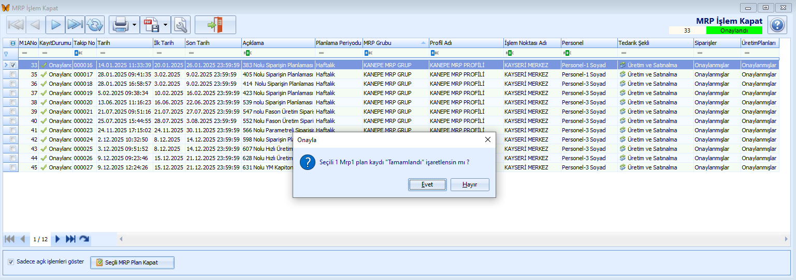Go to first record in toolbar
Image resolution: width=796 pixels, height=280 pixels.
(x=16, y=24)
